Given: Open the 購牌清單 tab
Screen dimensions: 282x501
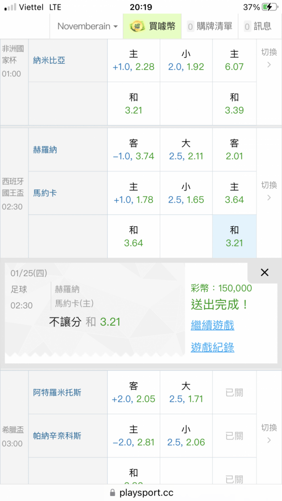Looking at the screenshot, I should 209,26.
